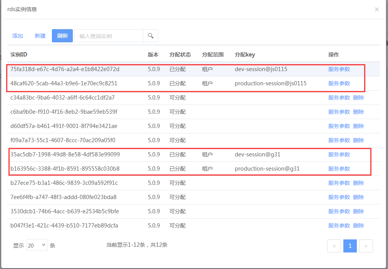The height and width of the screenshot is (269, 388).
Task: Click the 分配key column header
Action: tap(245, 55)
